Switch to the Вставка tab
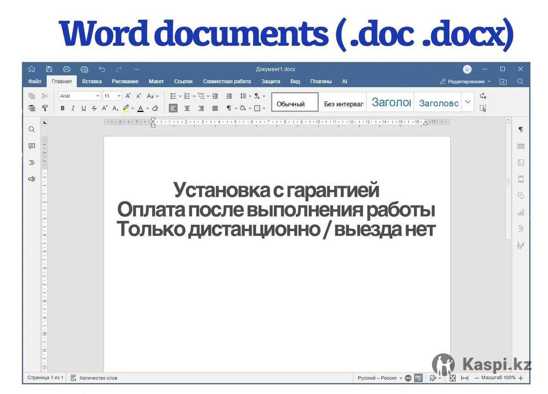This screenshot has width=548, height=394. (x=92, y=81)
